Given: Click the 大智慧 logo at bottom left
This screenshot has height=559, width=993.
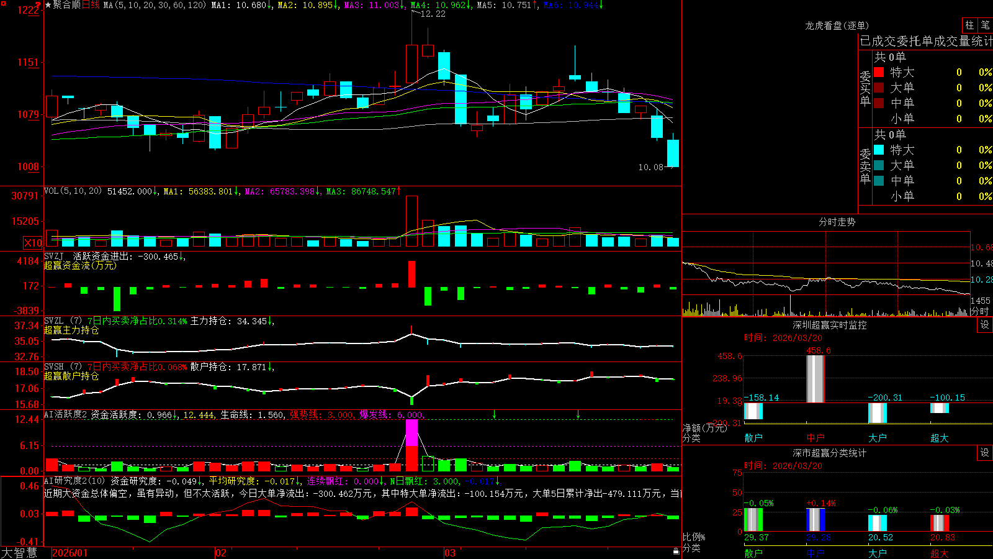Looking at the screenshot, I should point(19,553).
